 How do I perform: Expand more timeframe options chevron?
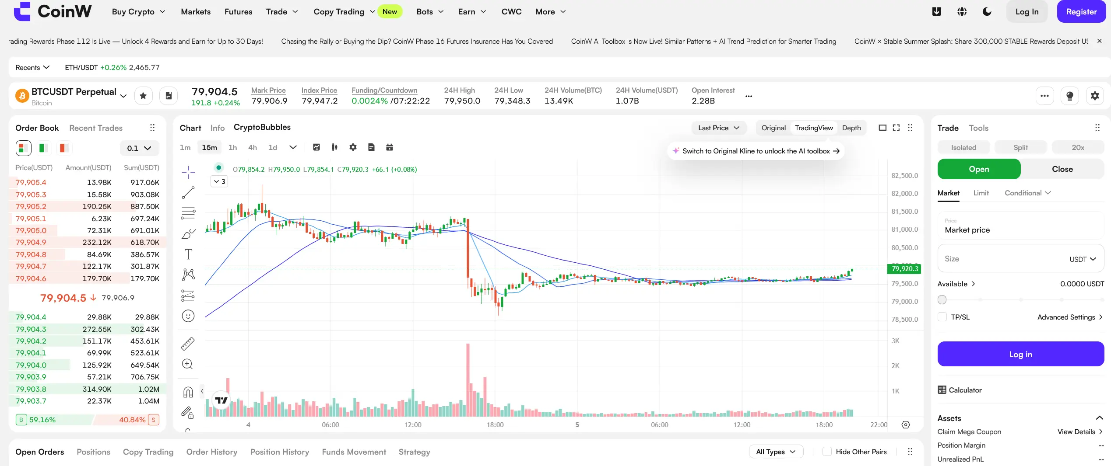293,147
